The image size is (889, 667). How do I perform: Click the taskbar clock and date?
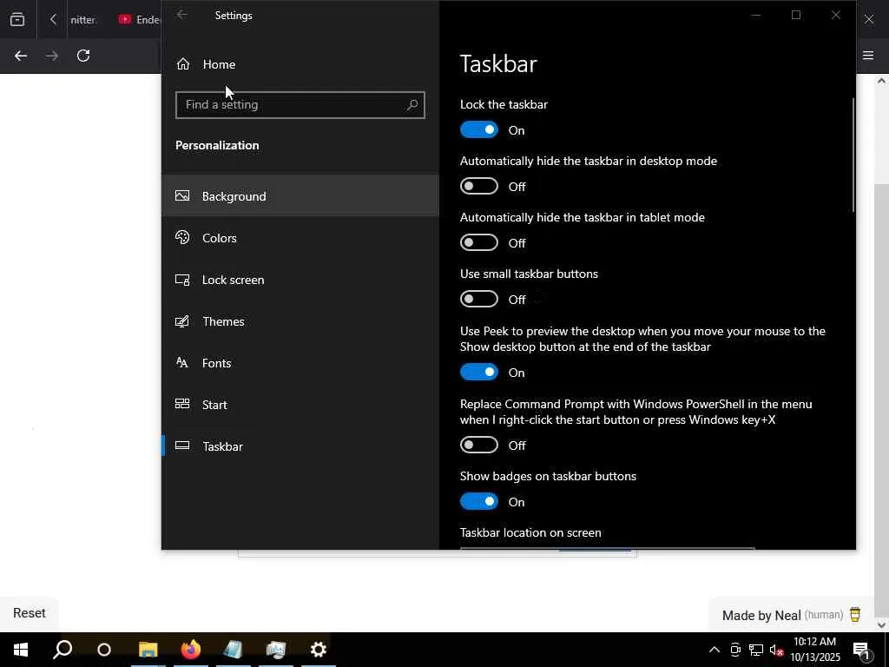814,650
